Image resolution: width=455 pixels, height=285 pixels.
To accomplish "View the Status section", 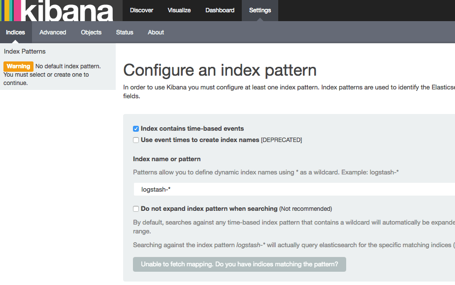I will click(x=125, y=32).
